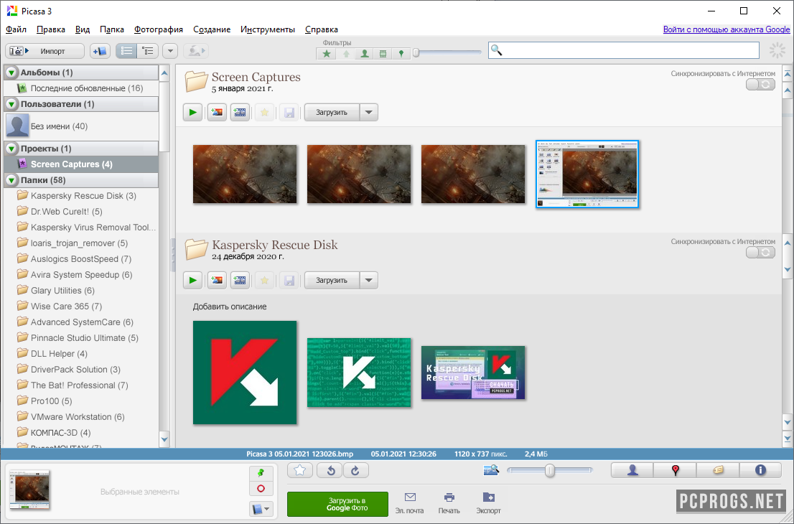Open the Правка menu

(51, 29)
